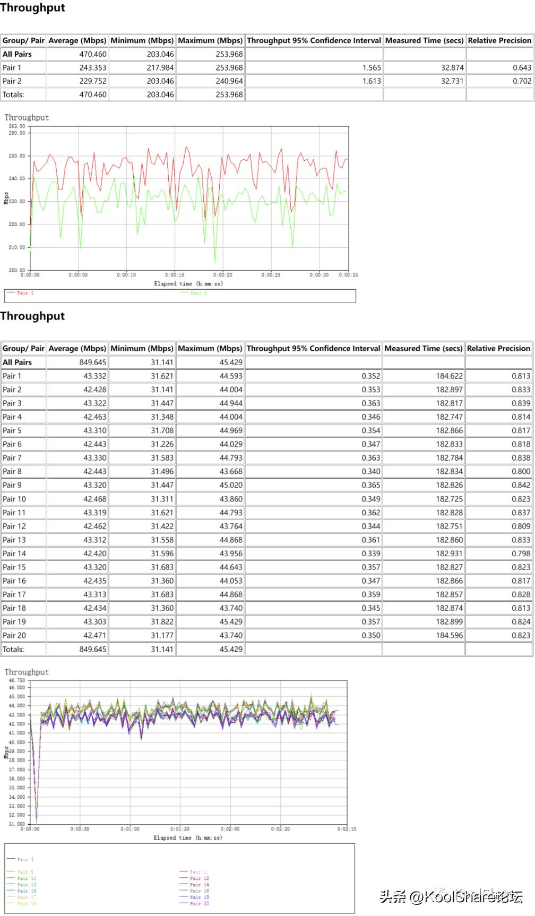Click the minimum value 217.984
Screen dimensions: 535x916
pyautogui.click(x=160, y=67)
